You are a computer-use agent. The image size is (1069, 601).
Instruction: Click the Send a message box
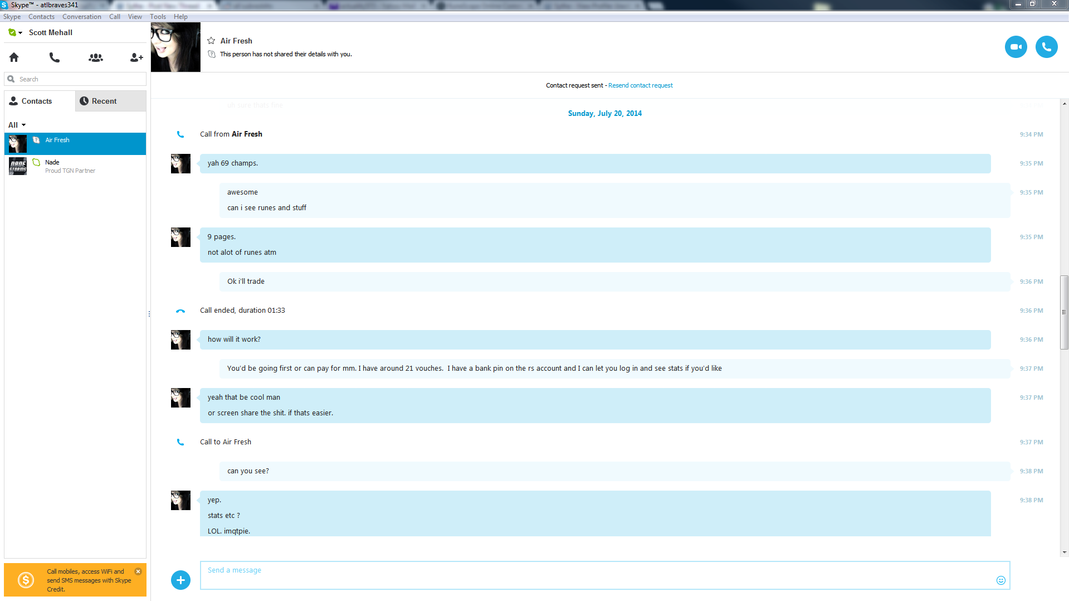point(605,575)
